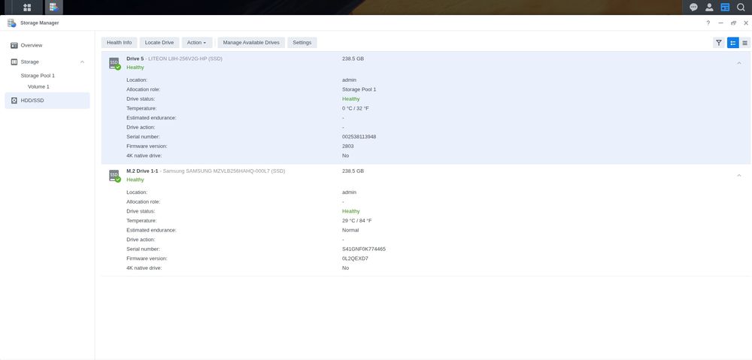Select the HDD/SSD sidebar item
752x360 pixels.
[47, 101]
